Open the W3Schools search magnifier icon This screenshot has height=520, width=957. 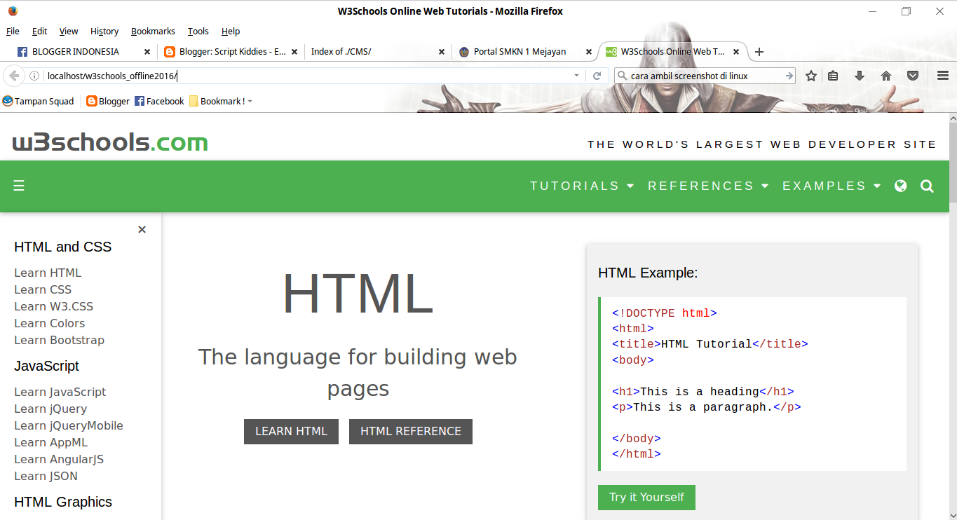(927, 186)
